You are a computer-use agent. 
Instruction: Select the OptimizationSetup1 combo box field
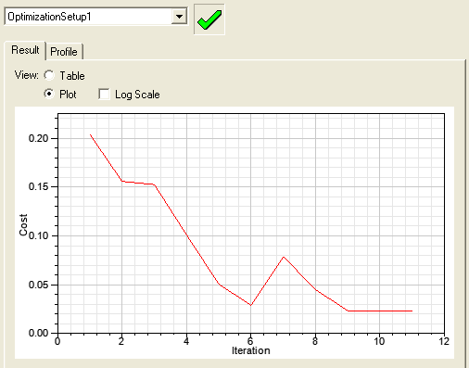(95, 17)
